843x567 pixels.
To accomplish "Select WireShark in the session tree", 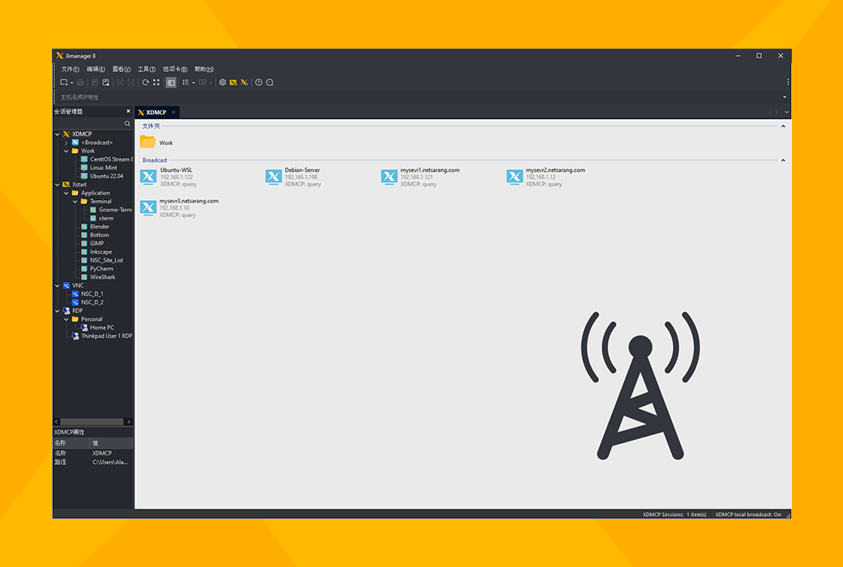I will [x=102, y=277].
